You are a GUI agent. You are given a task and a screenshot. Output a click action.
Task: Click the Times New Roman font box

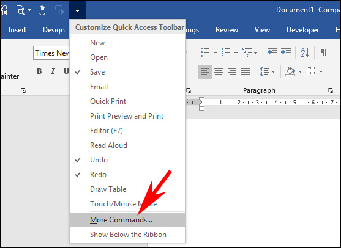[x=51, y=53]
